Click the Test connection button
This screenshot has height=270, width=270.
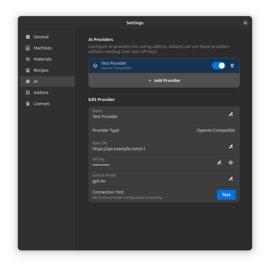(x=226, y=194)
